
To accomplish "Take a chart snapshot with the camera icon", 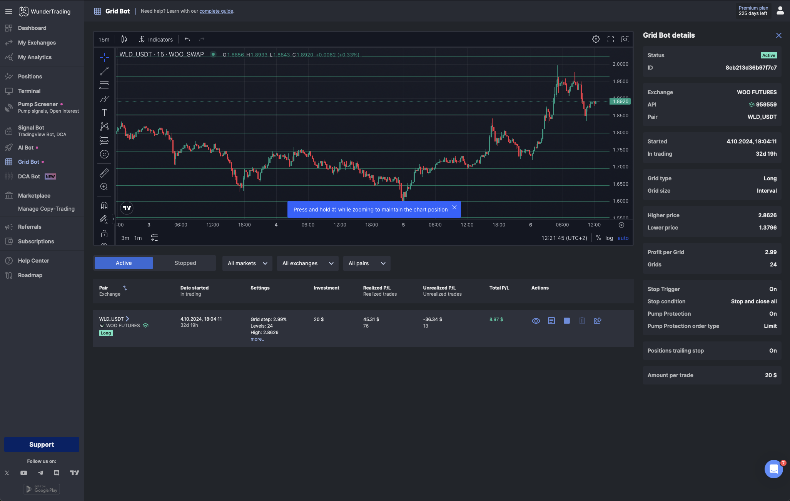I will pyautogui.click(x=625, y=39).
